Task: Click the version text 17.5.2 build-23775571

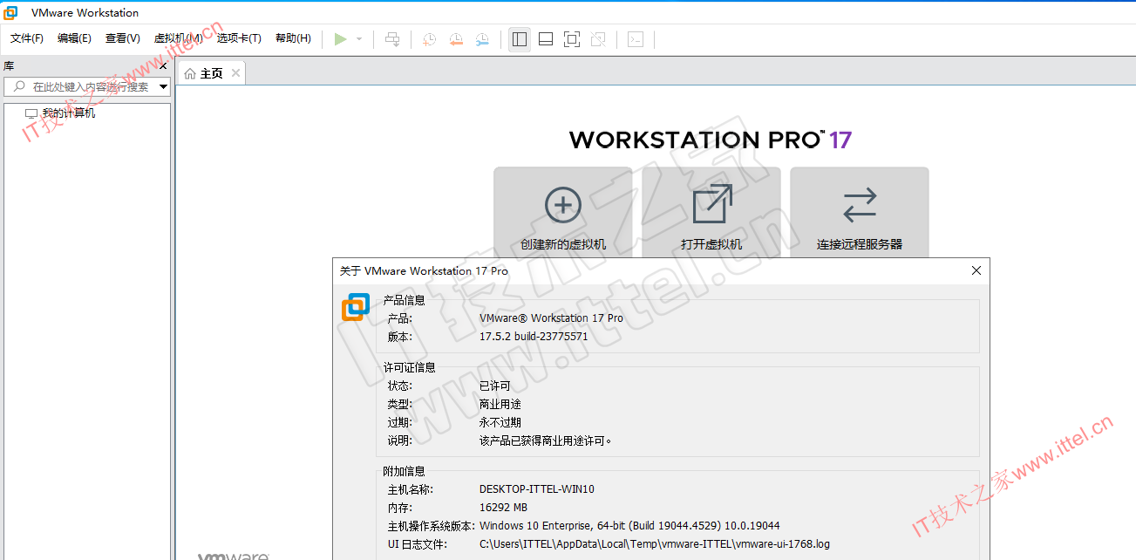Action: pyautogui.click(x=534, y=337)
